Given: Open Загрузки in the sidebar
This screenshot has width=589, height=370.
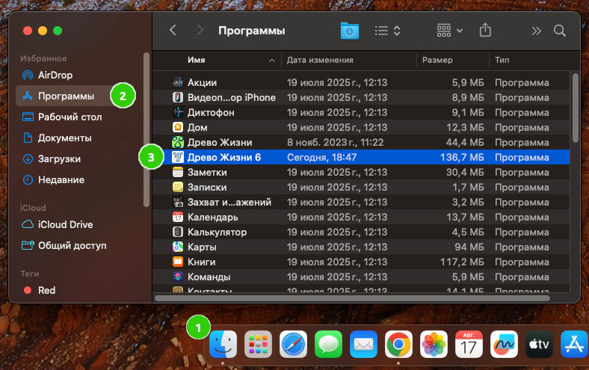Looking at the screenshot, I should pos(59,158).
